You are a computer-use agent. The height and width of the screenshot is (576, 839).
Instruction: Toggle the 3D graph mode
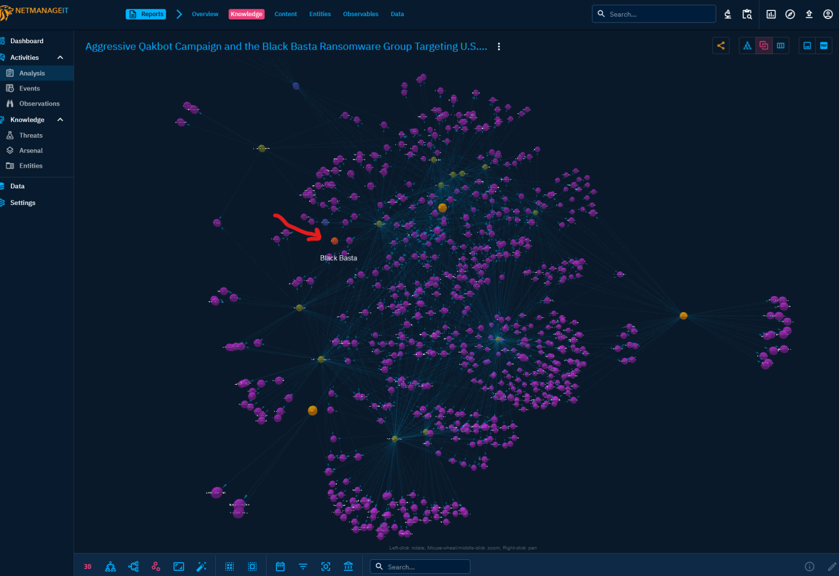88,567
